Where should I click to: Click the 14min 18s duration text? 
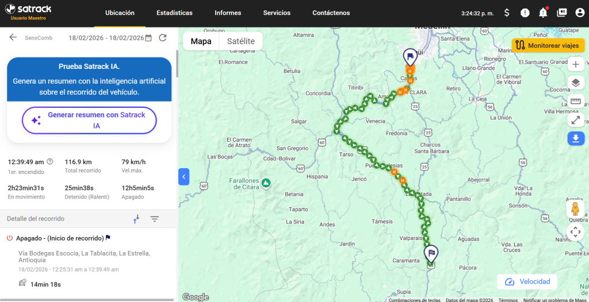45,284
